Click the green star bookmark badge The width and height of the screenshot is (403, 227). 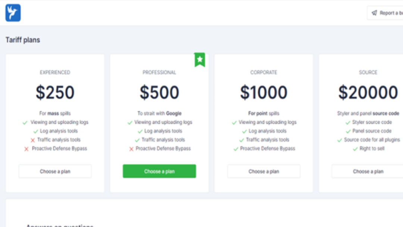200,60
